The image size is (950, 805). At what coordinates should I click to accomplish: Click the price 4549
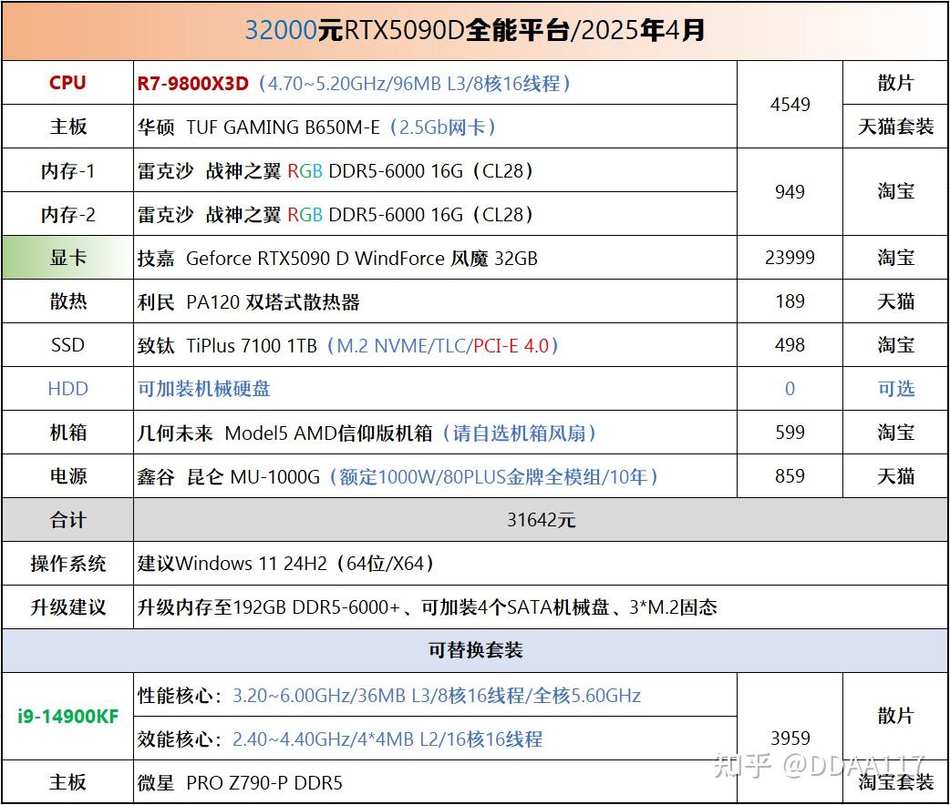790,105
